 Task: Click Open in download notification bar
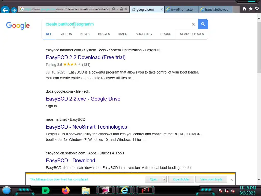pos(153,179)
